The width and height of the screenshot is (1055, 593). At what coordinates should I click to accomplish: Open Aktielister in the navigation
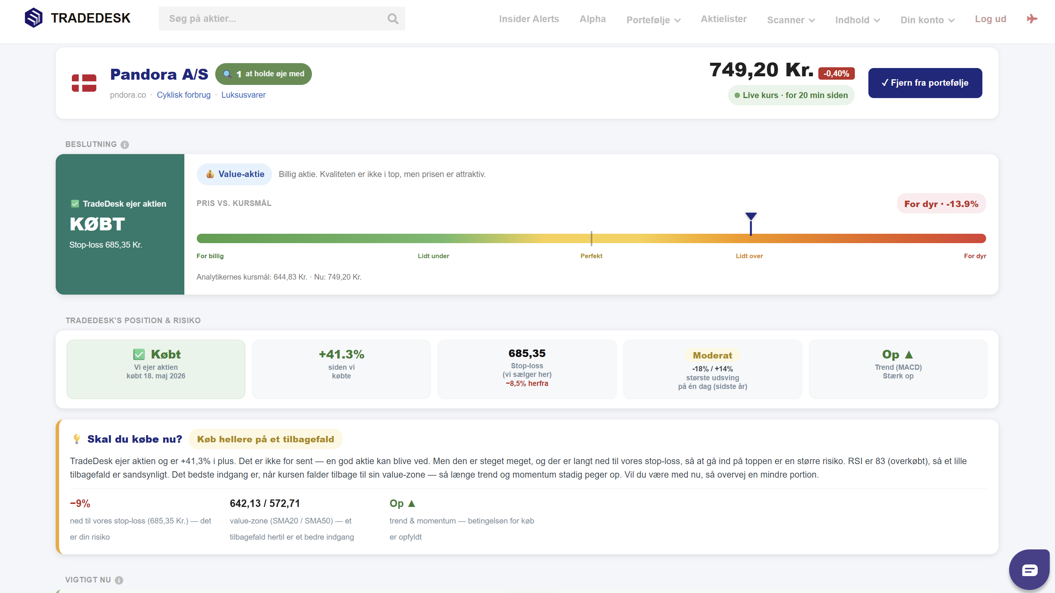click(x=724, y=19)
